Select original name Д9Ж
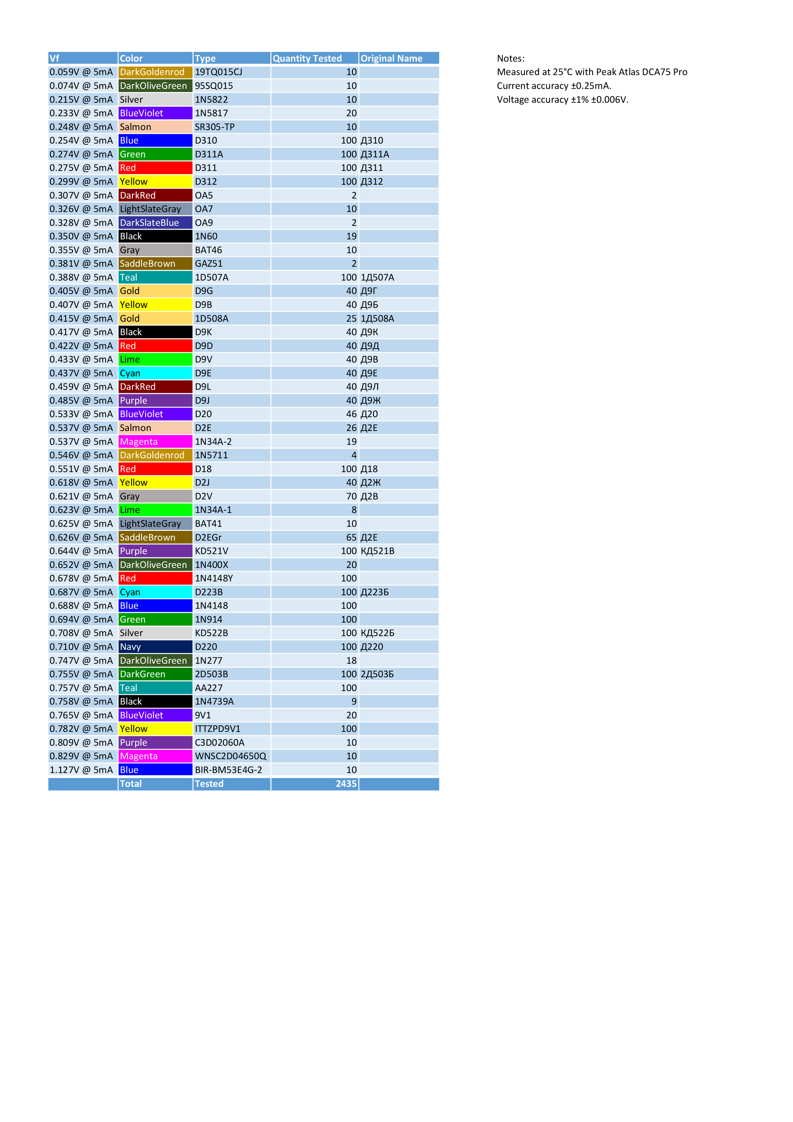Viewport: 793px width, 1122px height. (399, 400)
